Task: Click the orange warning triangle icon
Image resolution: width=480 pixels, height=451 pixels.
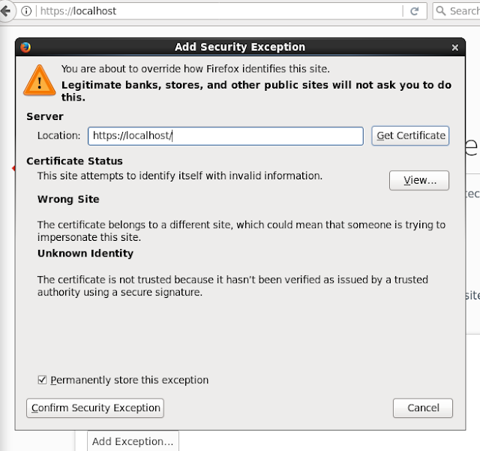Action: pyautogui.click(x=35, y=80)
